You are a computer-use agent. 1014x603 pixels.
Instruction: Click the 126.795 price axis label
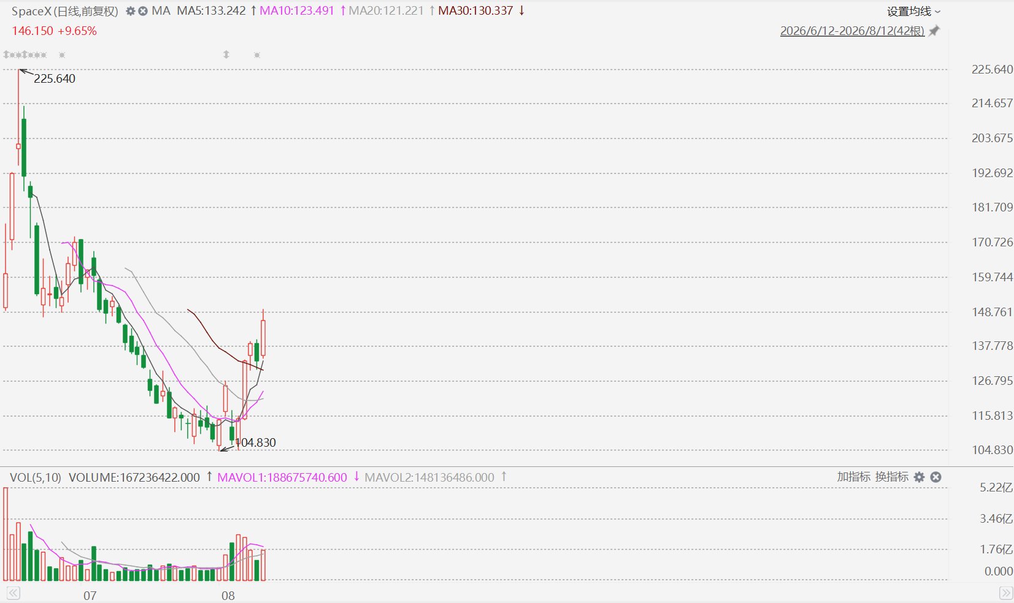pos(992,381)
